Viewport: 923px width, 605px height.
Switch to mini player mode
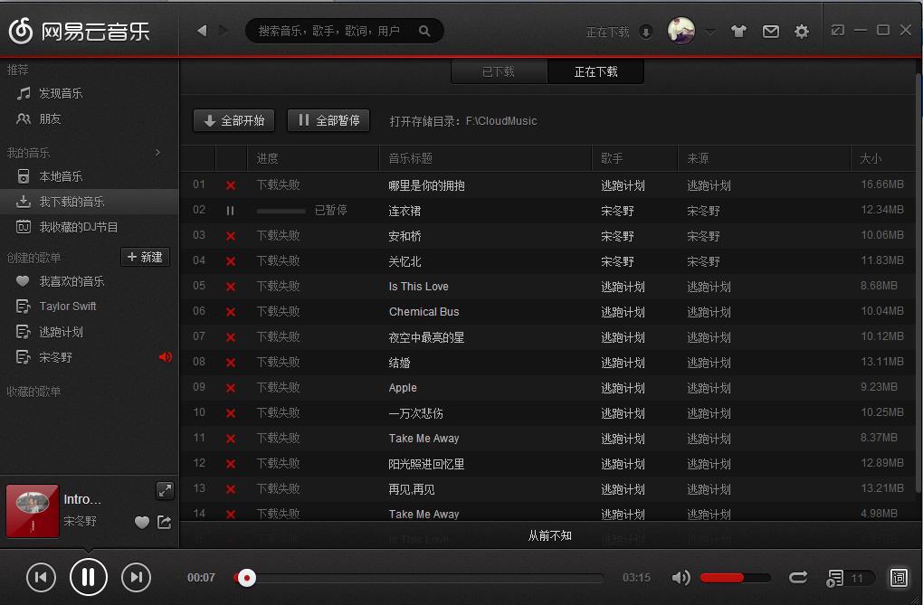click(837, 30)
